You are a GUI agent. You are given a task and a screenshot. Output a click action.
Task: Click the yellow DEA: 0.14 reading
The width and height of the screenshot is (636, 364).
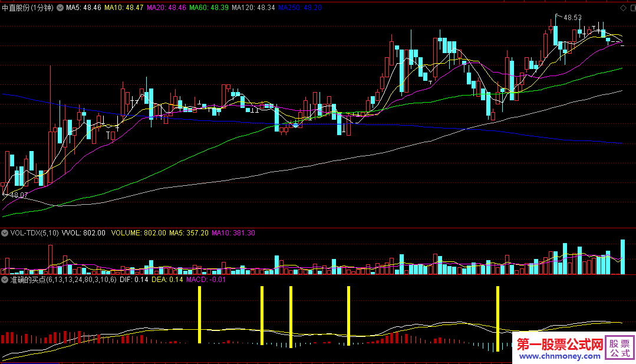(x=167, y=280)
